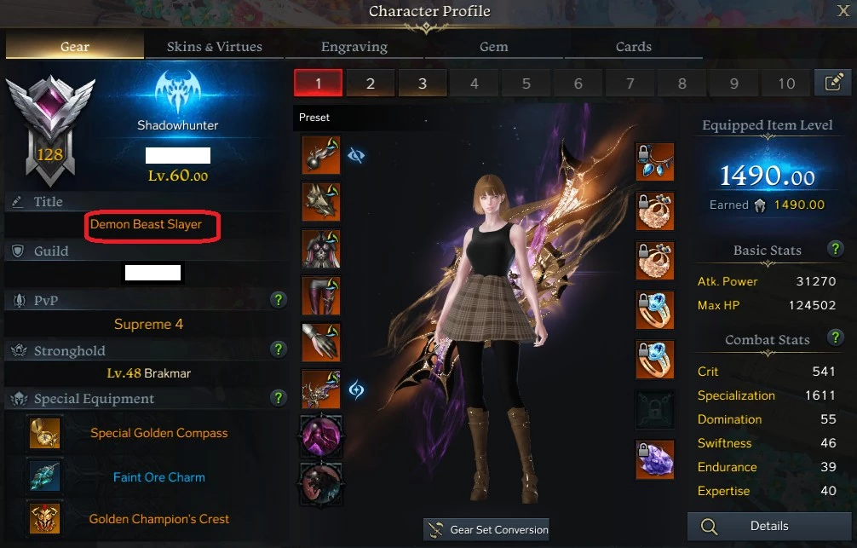Open the Skins & Virtues tab
The height and width of the screenshot is (548, 857).
coord(215,47)
